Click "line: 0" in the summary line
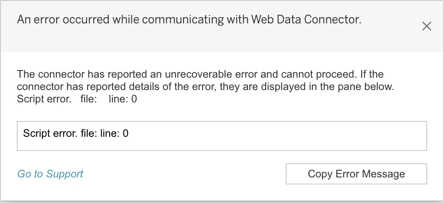The height and width of the screenshot is (203, 444). point(122,99)
